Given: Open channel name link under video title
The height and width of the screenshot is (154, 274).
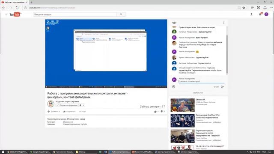Looking at the screenshot, I should [x=67, y=102].
